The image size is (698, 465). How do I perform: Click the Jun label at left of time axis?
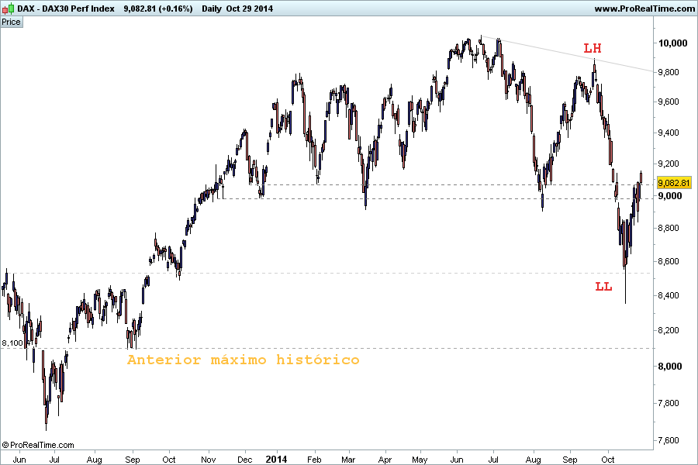[x=19, y=460]
